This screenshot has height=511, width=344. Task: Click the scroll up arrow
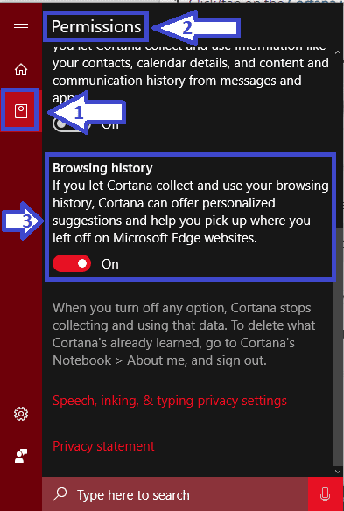click(x=338, y=52)
